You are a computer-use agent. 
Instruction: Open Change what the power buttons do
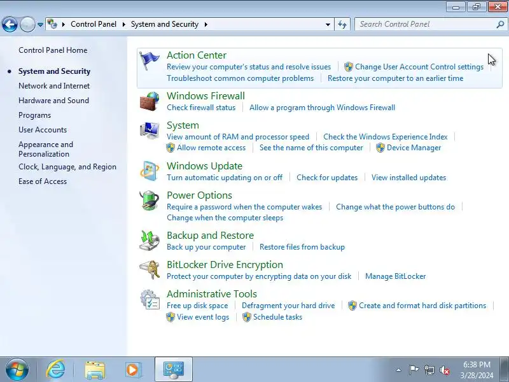point(395,207)
